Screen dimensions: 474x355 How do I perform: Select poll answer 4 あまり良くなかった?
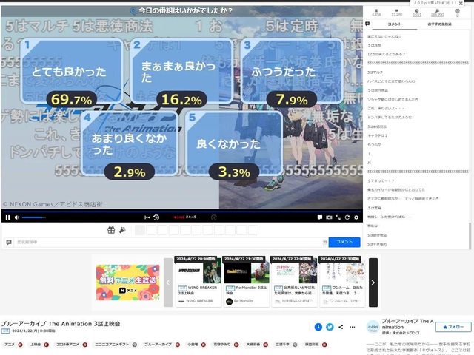[x=130, y=143]
